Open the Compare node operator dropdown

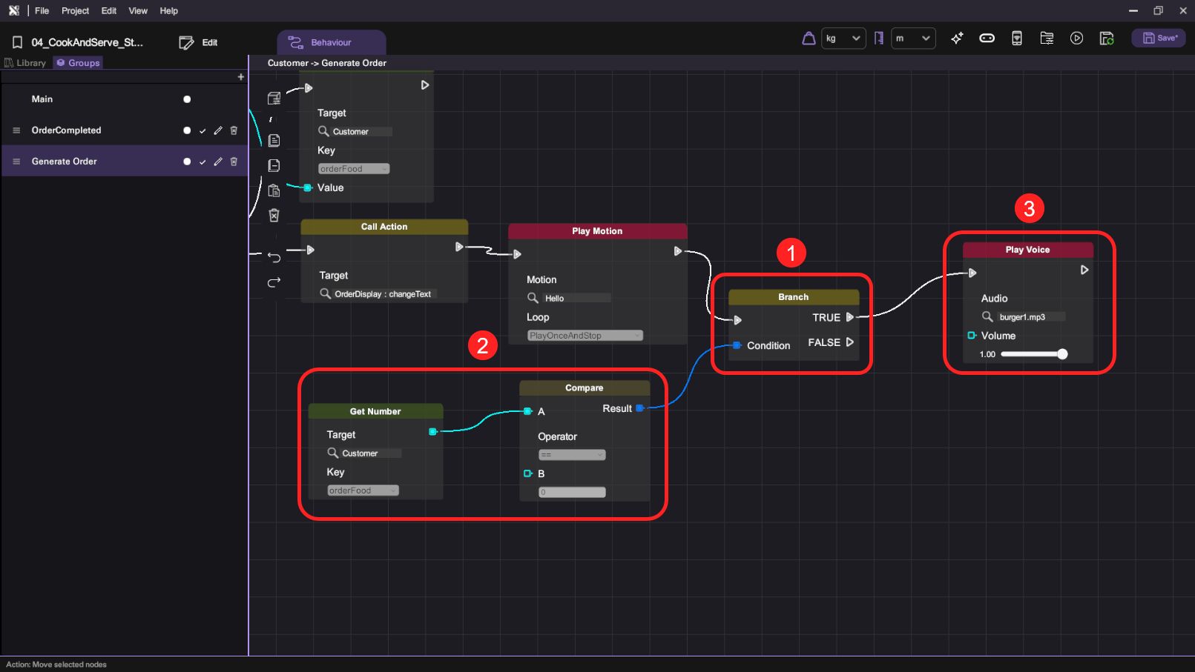tap(571, 455)
